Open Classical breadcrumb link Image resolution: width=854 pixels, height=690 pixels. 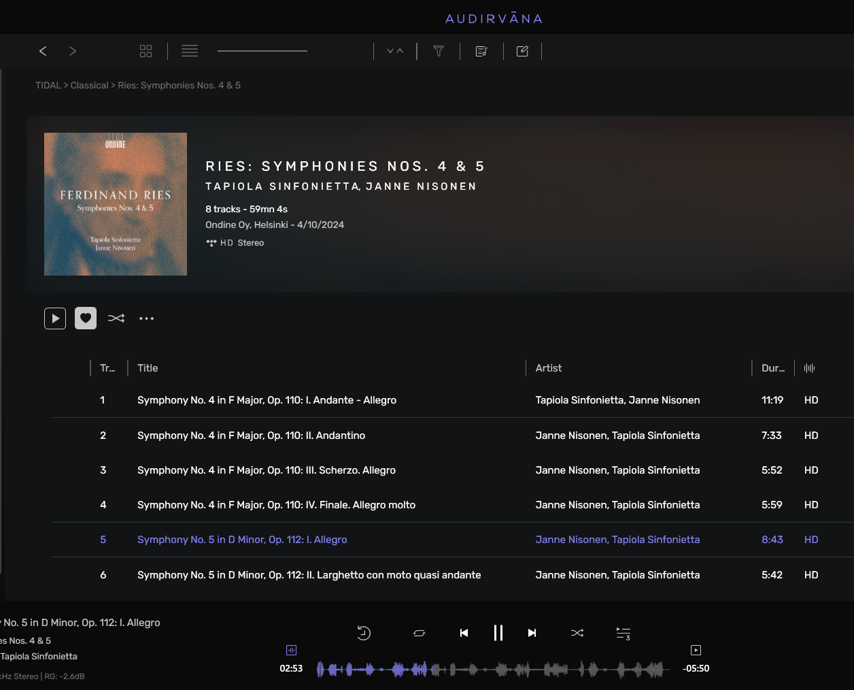[89, 86]
